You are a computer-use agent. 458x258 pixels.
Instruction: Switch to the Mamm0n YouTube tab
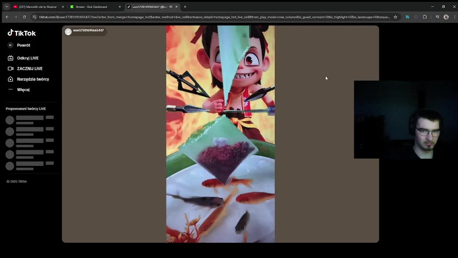pos(38,7)
